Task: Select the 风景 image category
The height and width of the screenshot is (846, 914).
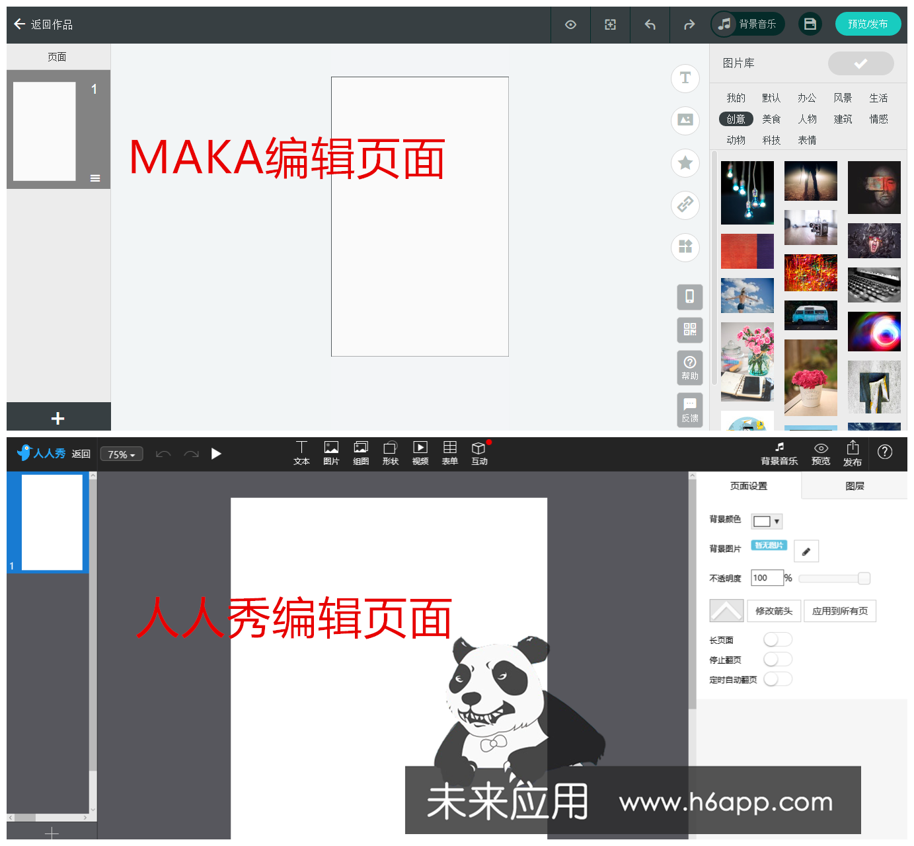Action: (843, 98)
